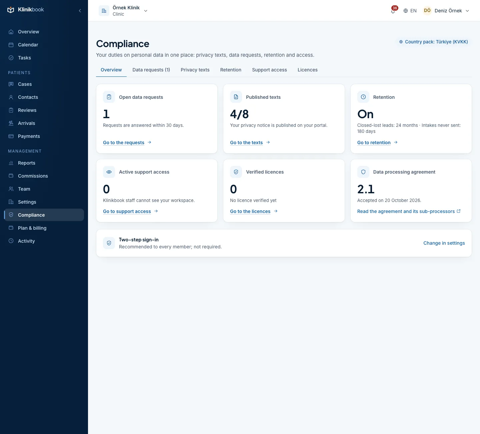Click the Country pack: Türkiye (KVKK) badge
Image resolution: width=480 pixels, height=434 pixels.
tap(434, 42)
